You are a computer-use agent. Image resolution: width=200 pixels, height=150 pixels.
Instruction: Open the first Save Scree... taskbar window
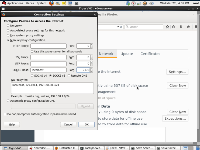coord(143,148)
